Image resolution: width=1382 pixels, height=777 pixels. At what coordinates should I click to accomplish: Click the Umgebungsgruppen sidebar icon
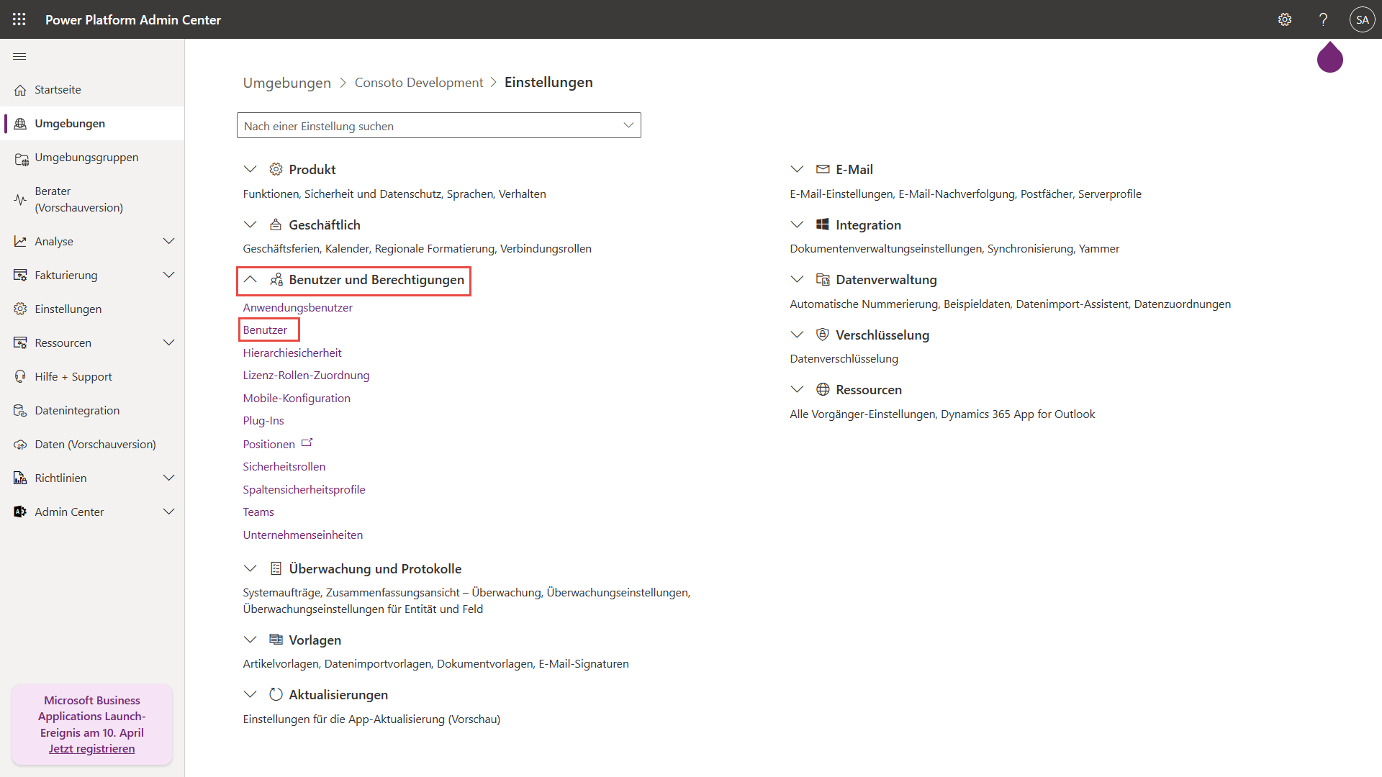coord(21,158)
